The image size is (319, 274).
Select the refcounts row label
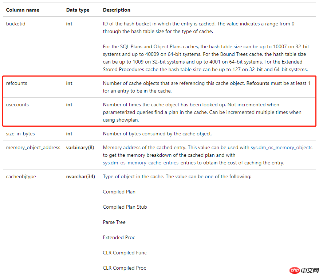pos(16,83)
